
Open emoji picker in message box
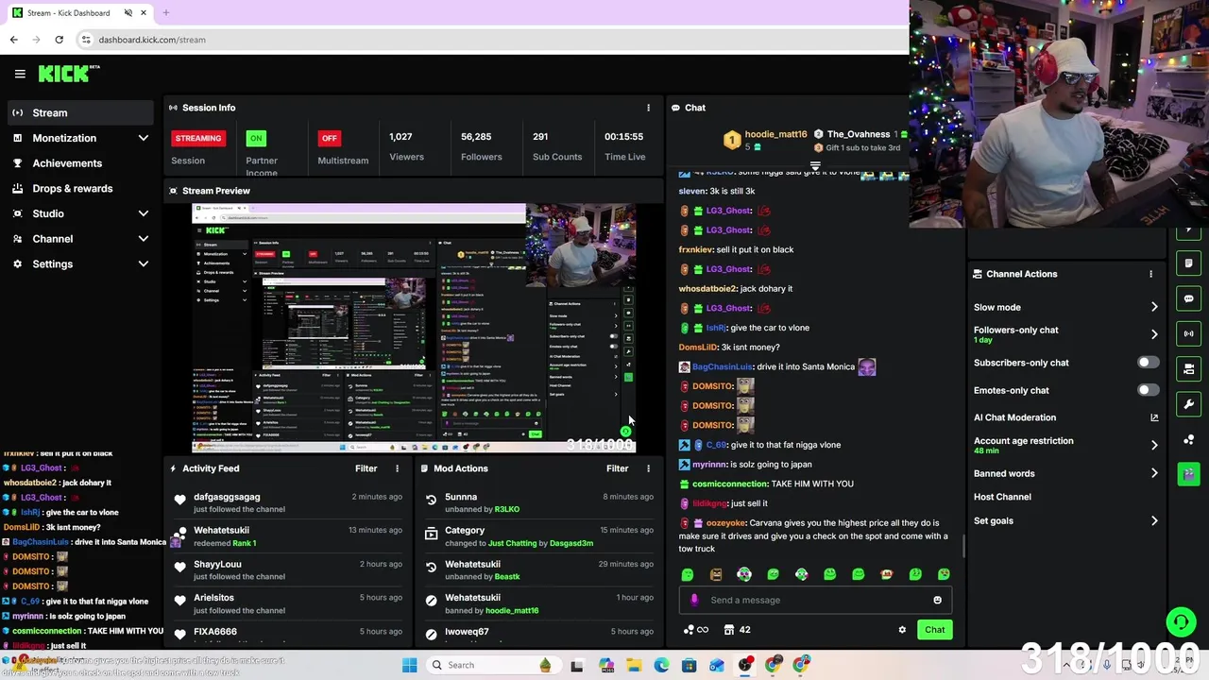click(937, 600)
